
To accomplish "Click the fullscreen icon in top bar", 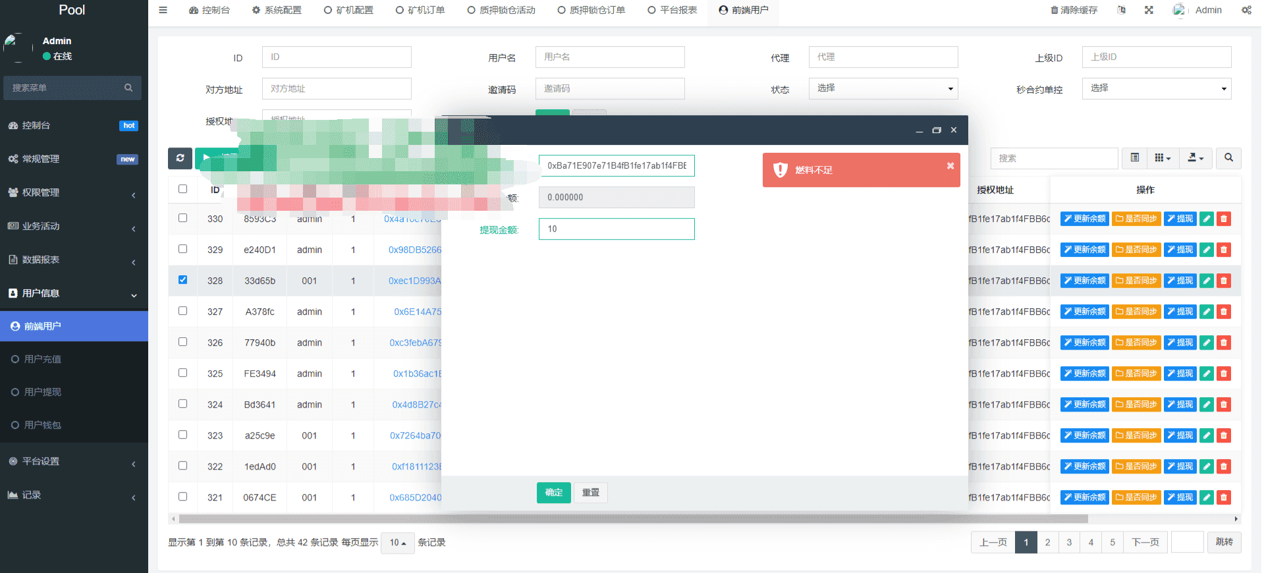I will click(1149, 10).
